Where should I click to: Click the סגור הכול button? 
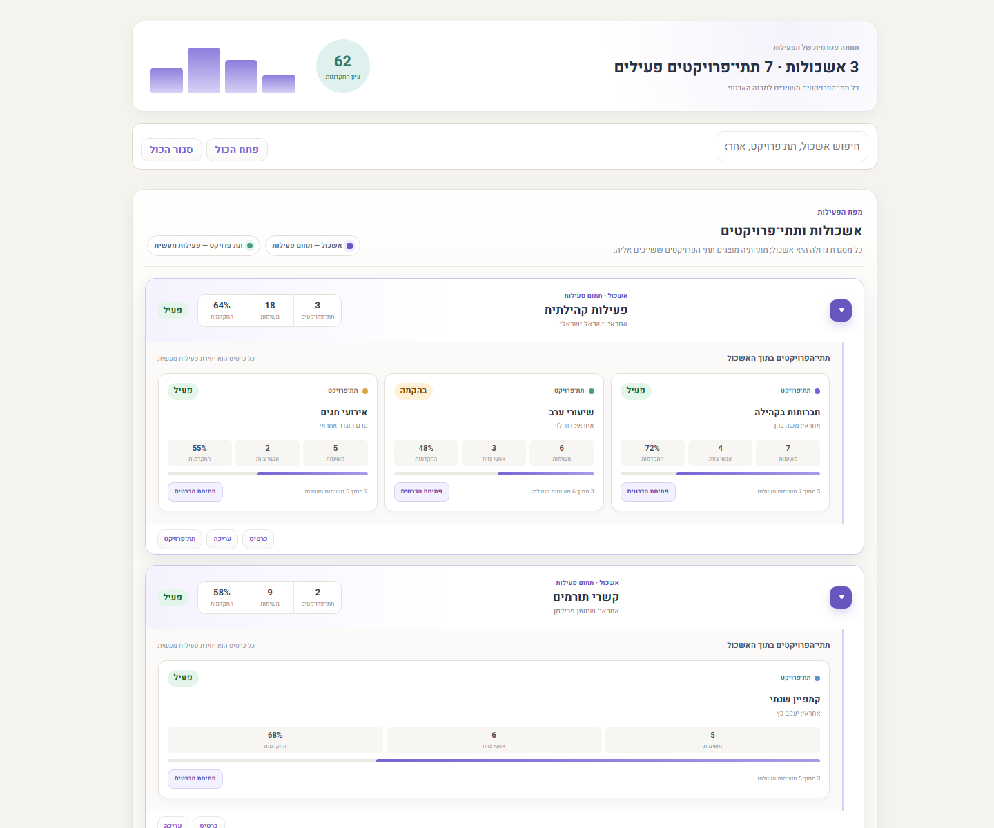point(171,150)
